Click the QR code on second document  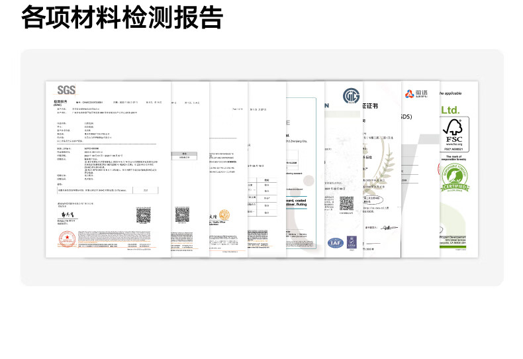(182, 215)
